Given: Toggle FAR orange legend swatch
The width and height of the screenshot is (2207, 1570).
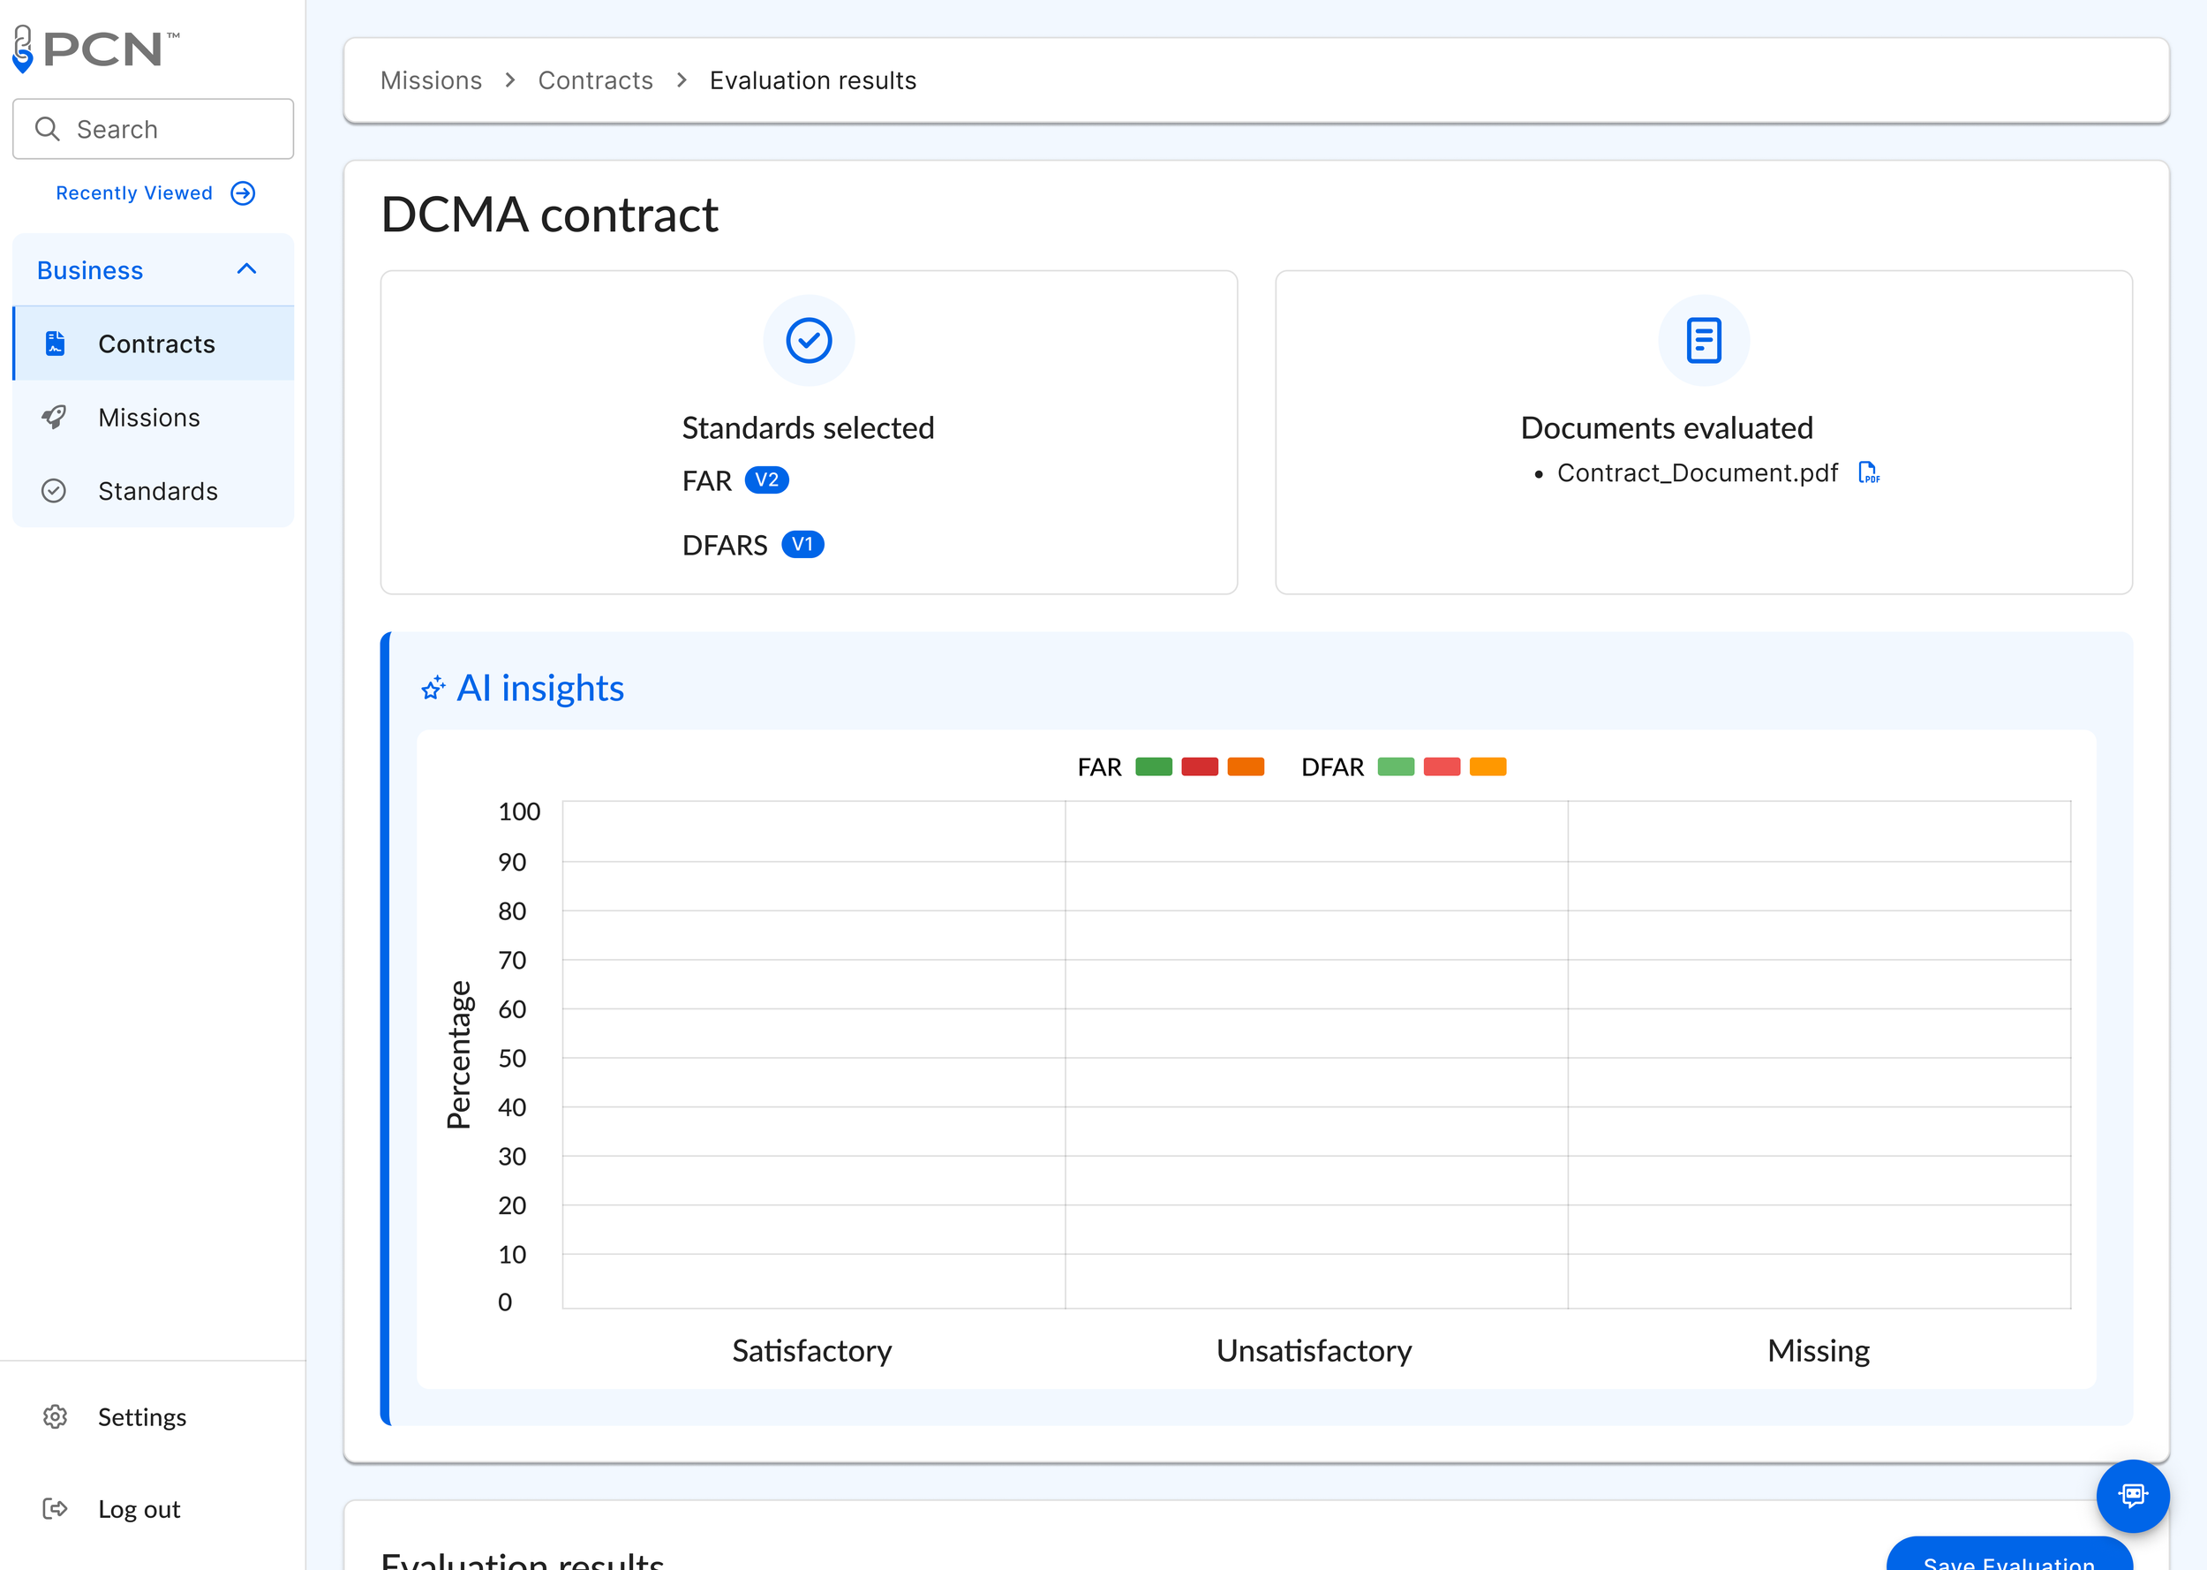Looking at the screenshot, I should 1246,766.
